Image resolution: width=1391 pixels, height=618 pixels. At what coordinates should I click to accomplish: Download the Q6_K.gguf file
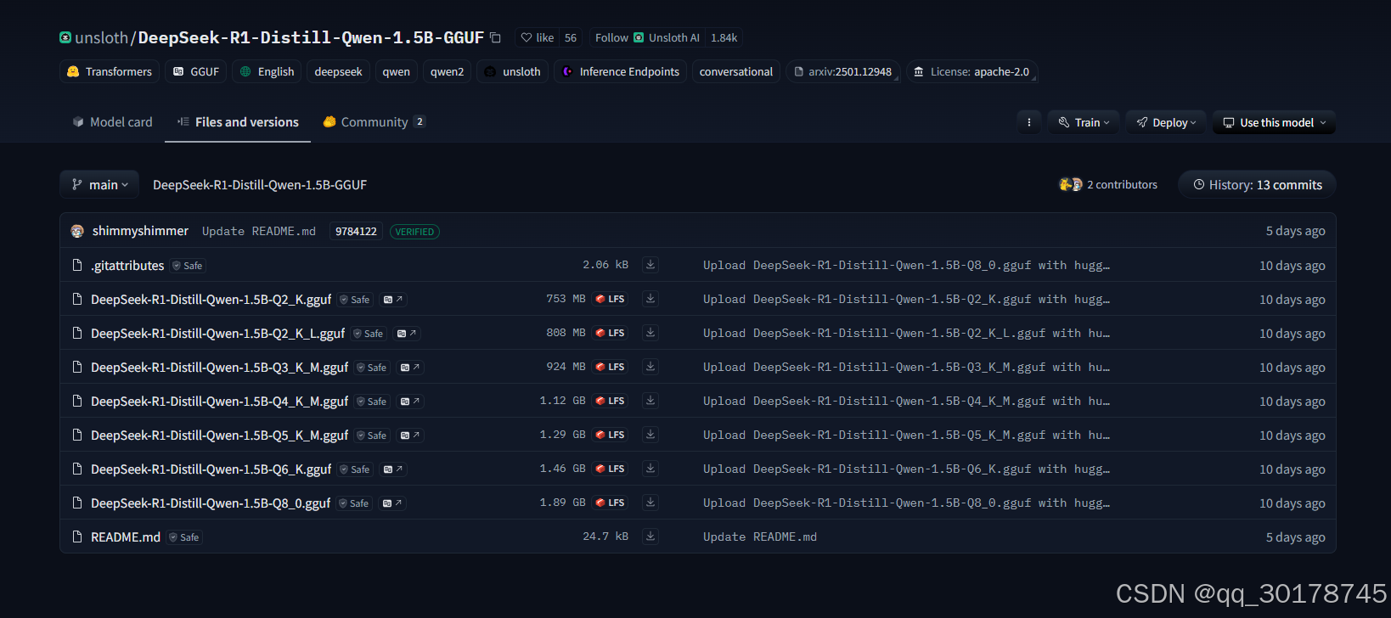click(650, 469)
